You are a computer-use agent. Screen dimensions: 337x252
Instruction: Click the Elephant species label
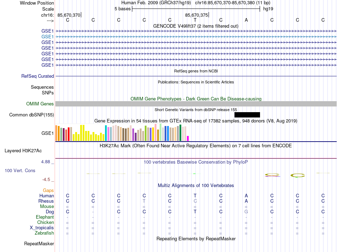pos(45,217)
